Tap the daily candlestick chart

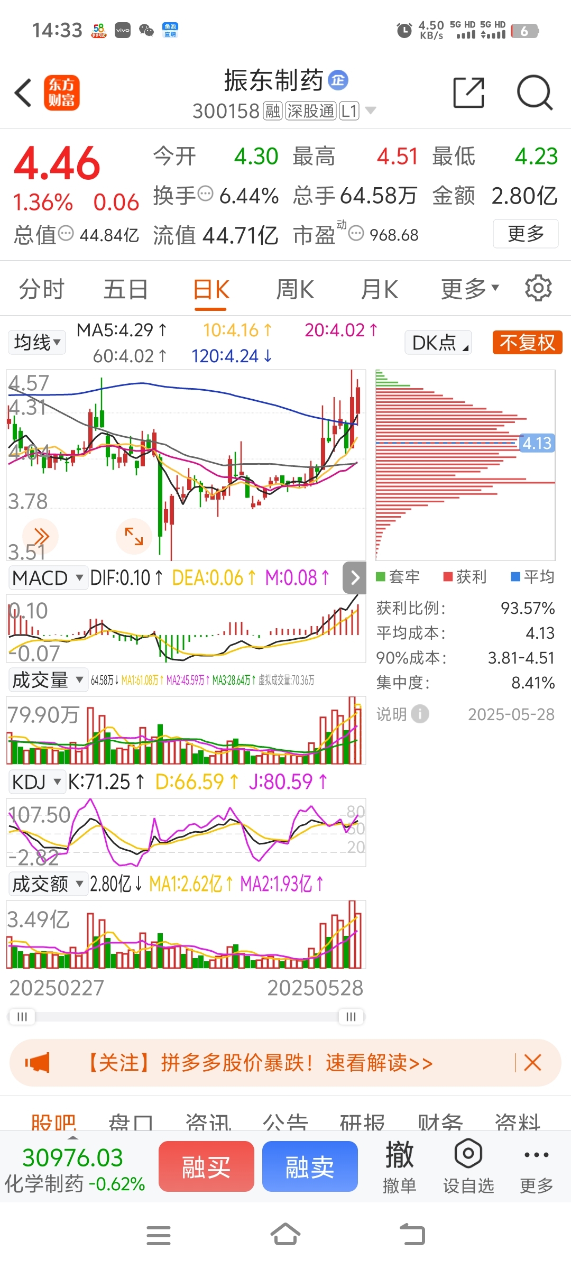pos(186,465)
